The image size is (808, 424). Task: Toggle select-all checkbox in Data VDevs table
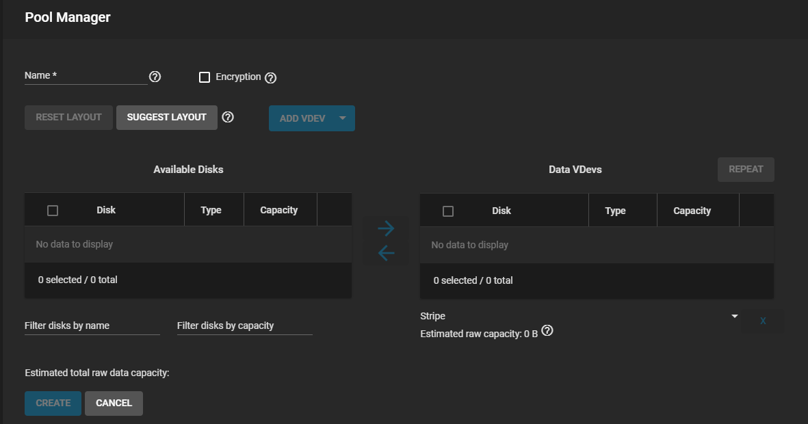448,211
